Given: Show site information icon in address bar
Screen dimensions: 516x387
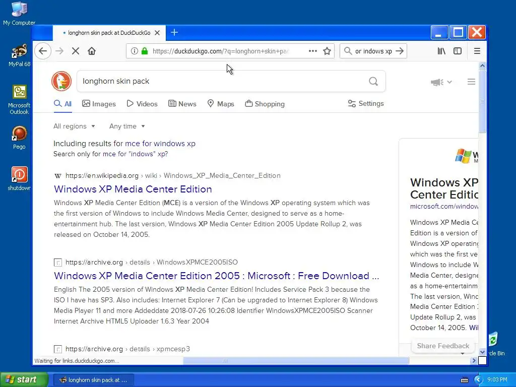Looking at the screenshot, I should pyautogui.click(x=134, y=51).
